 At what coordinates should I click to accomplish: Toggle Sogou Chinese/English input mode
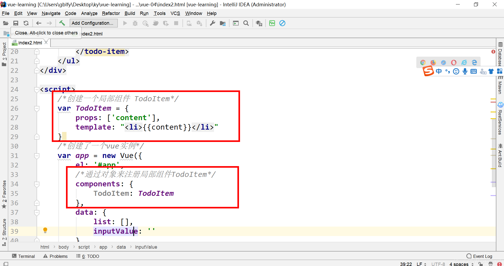[439, 71]
